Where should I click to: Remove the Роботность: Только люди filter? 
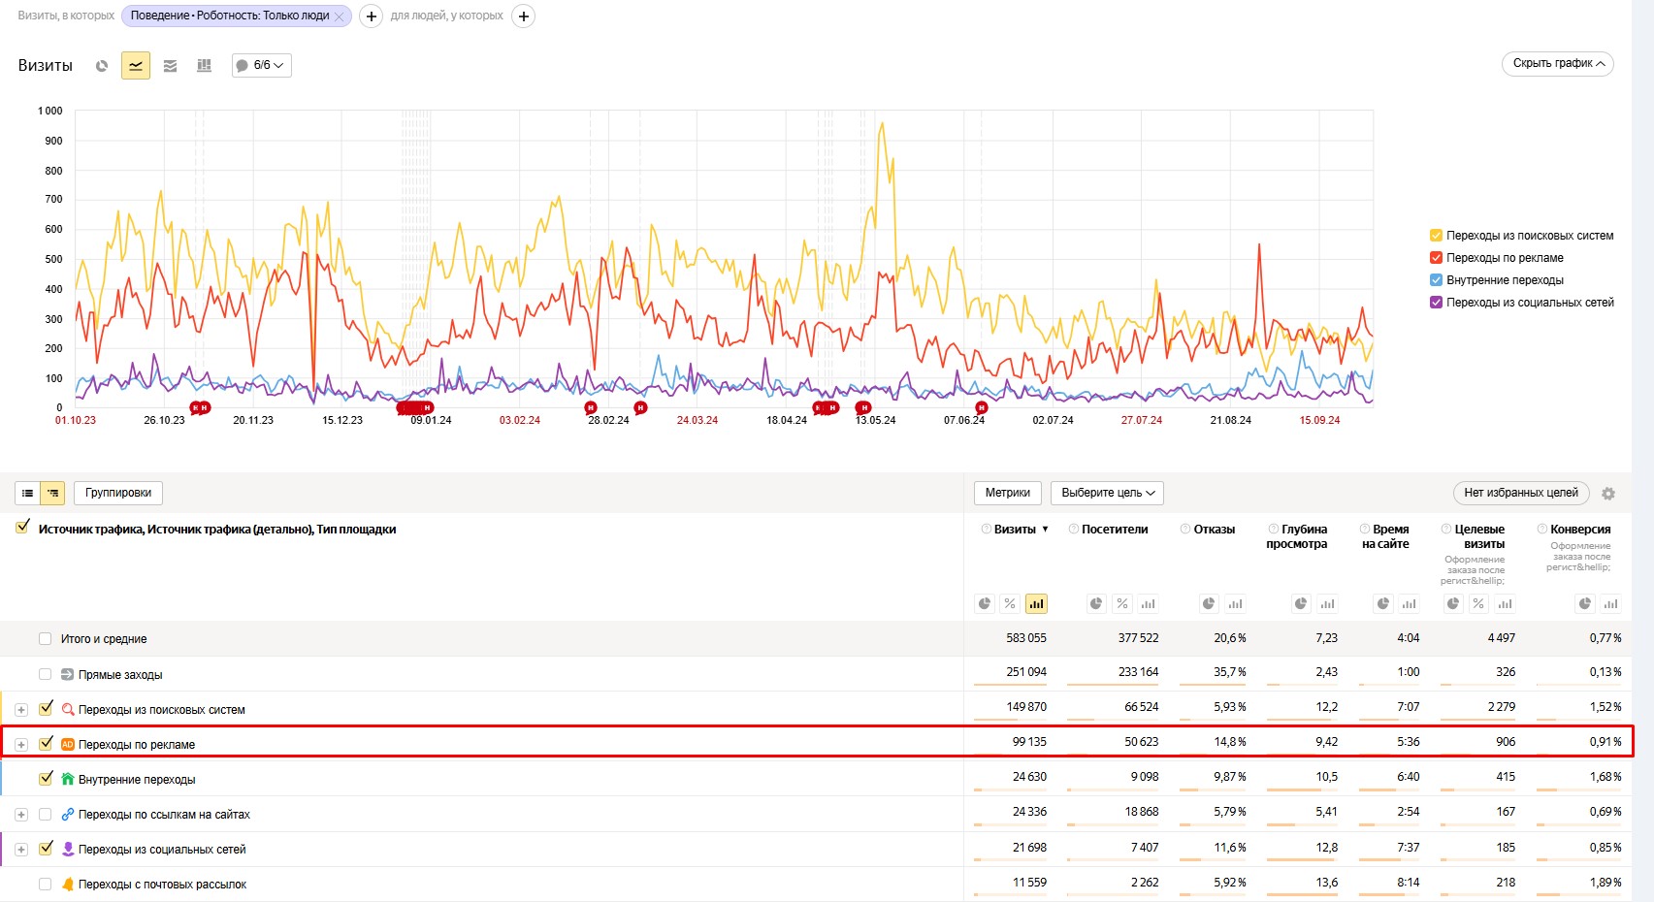(339, 16)
